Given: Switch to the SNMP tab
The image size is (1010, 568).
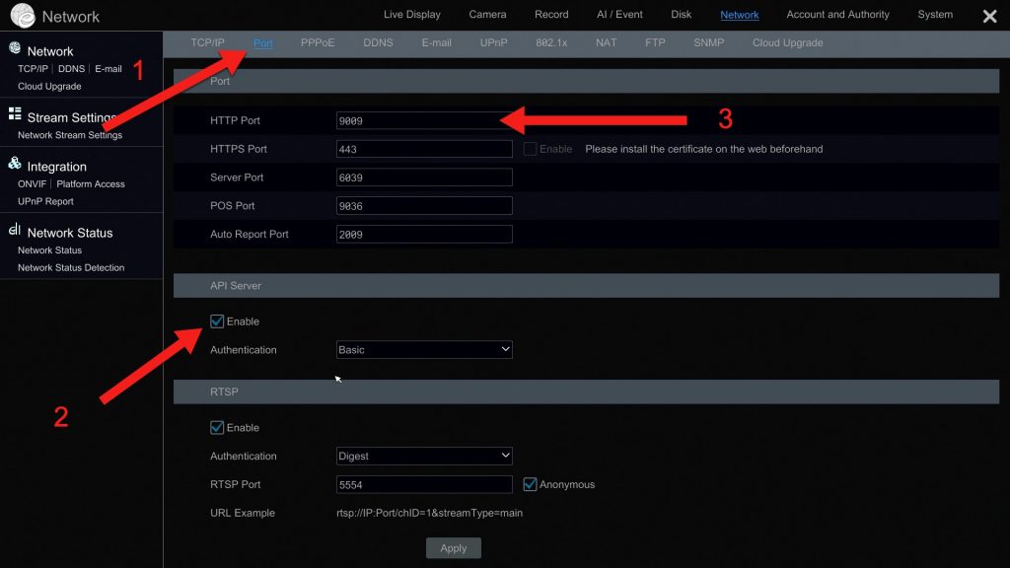Looking at the screenshot, I should (x=707, y=42).
